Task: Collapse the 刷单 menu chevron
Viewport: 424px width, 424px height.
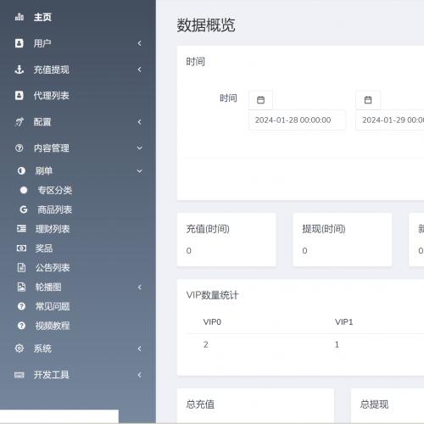Action: [x=139, y=171]
